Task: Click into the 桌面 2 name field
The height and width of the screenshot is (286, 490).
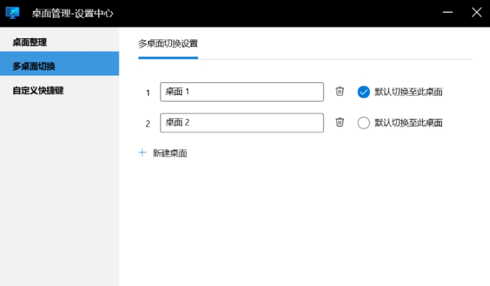Action: [x=242, y=123]
